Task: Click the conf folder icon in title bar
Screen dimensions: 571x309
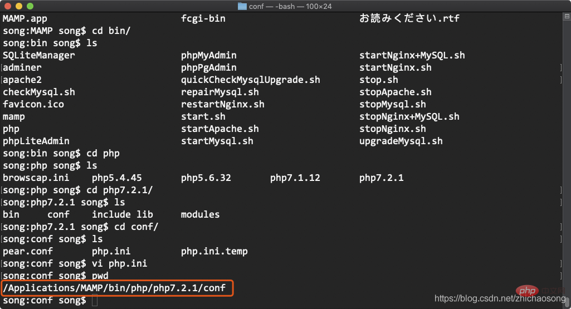Action: click(x=242, y=6)
